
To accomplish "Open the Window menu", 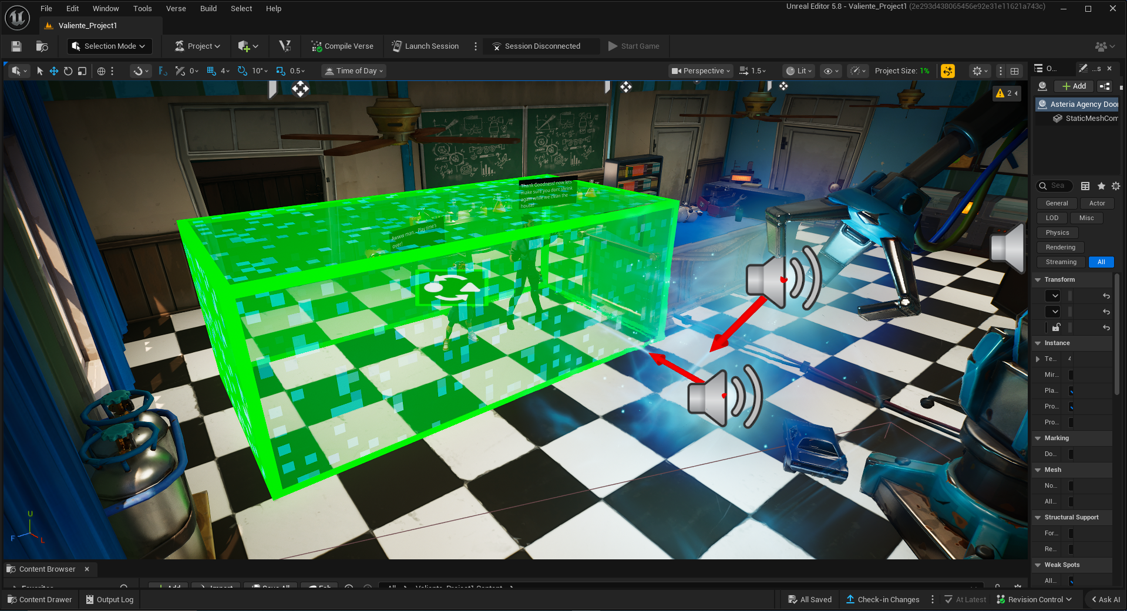I will coord(106,9).
